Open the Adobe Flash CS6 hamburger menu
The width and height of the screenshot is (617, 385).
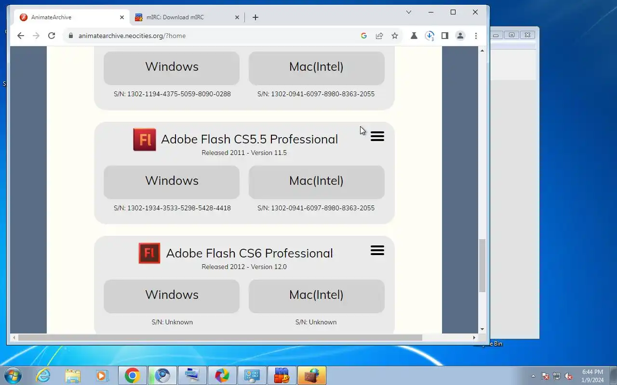[x=377, y=250]
